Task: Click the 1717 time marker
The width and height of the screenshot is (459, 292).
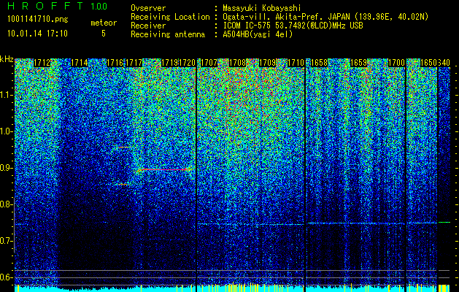Action: (134, 63)
